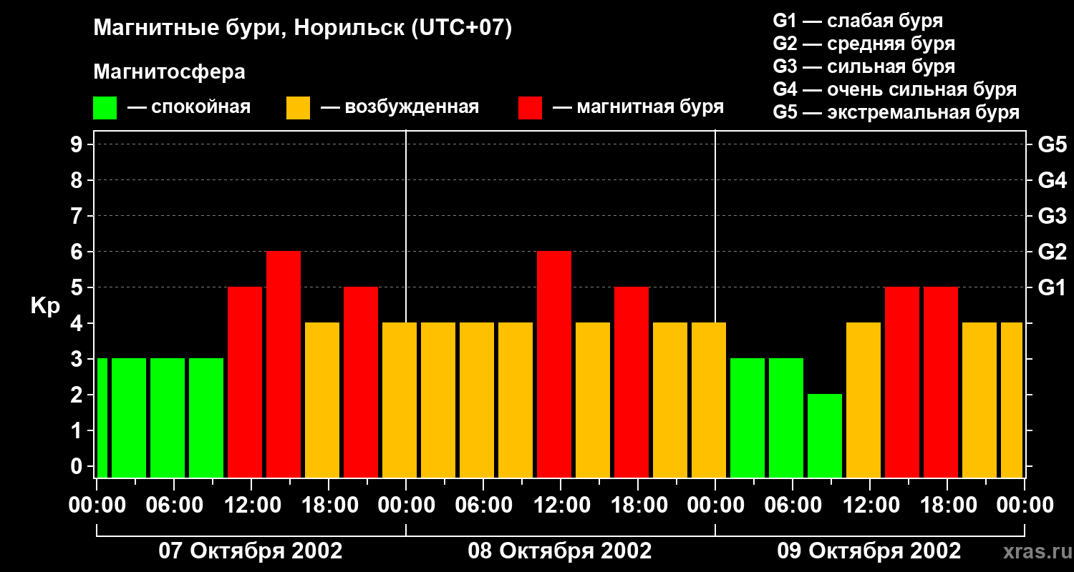This screenshot has width=1074, height=572.
Task: Click the Kp 6 red bar on 08 October
Action: pyautogui.click(x=554, y=365)
